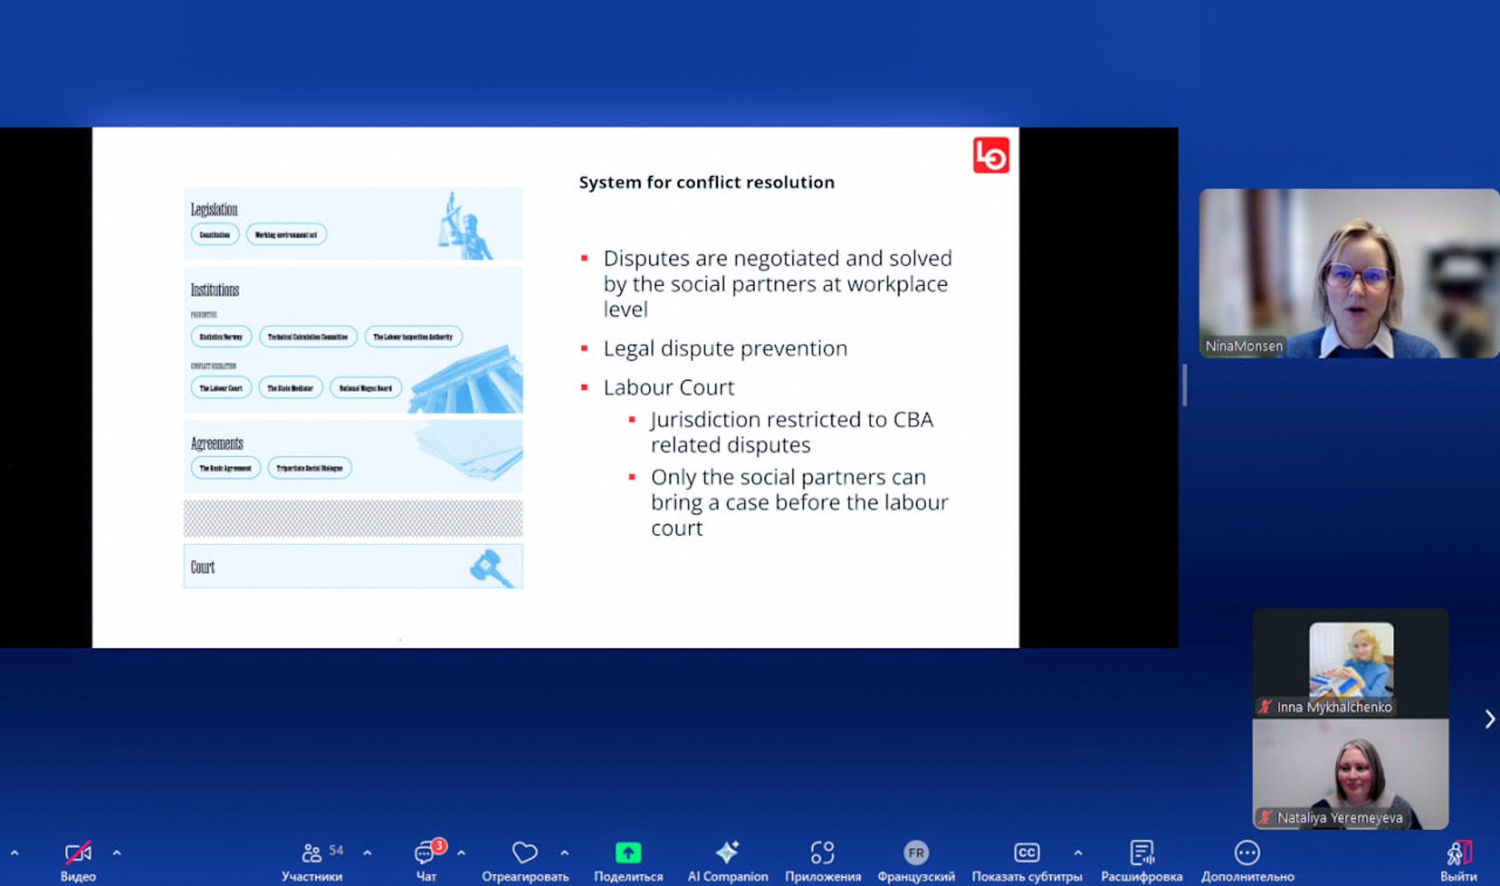Open the Chat panel
This screenshot has height=886, width=1500.
tap(426, 860)
